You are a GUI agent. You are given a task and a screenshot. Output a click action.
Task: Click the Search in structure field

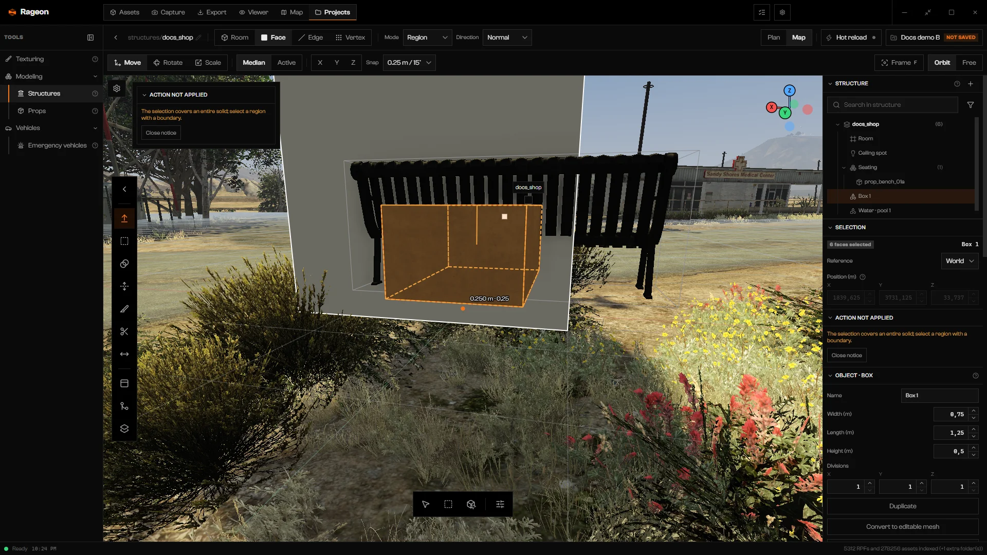(893, 105)
